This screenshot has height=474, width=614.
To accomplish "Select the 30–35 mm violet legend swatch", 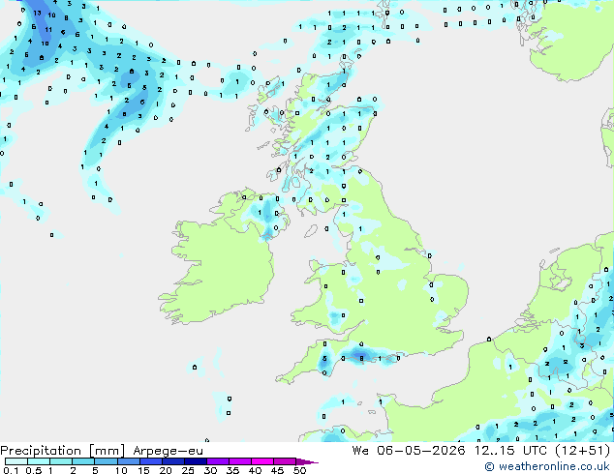I will coord(218,461).
